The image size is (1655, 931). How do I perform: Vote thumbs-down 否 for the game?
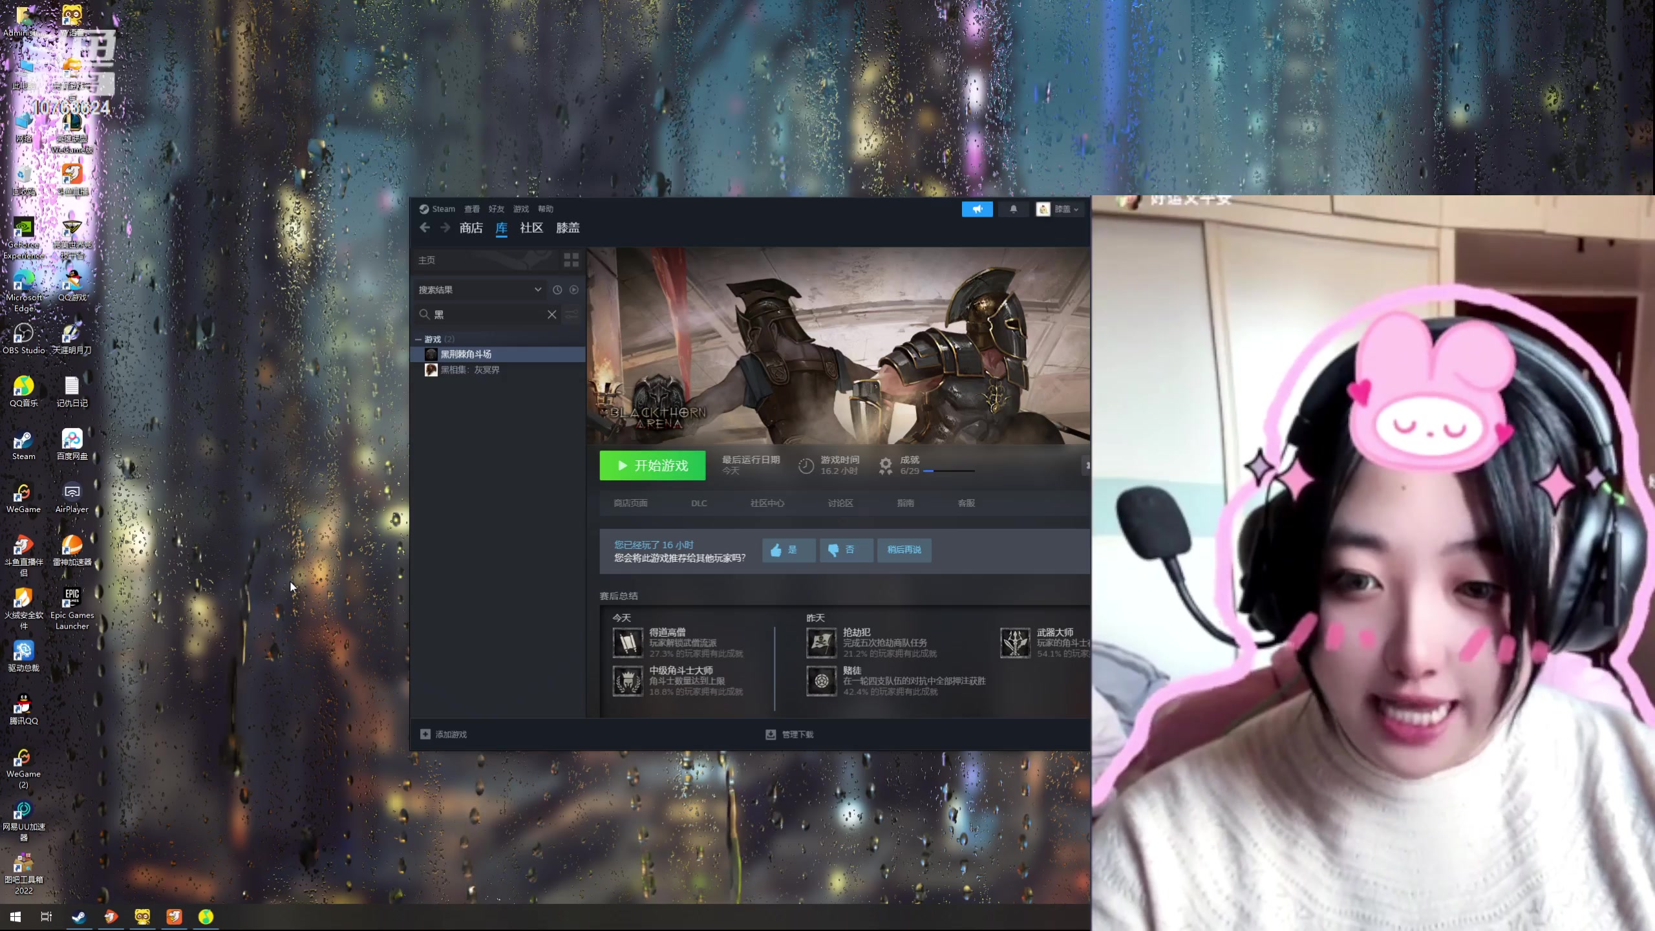coord(846,550)
